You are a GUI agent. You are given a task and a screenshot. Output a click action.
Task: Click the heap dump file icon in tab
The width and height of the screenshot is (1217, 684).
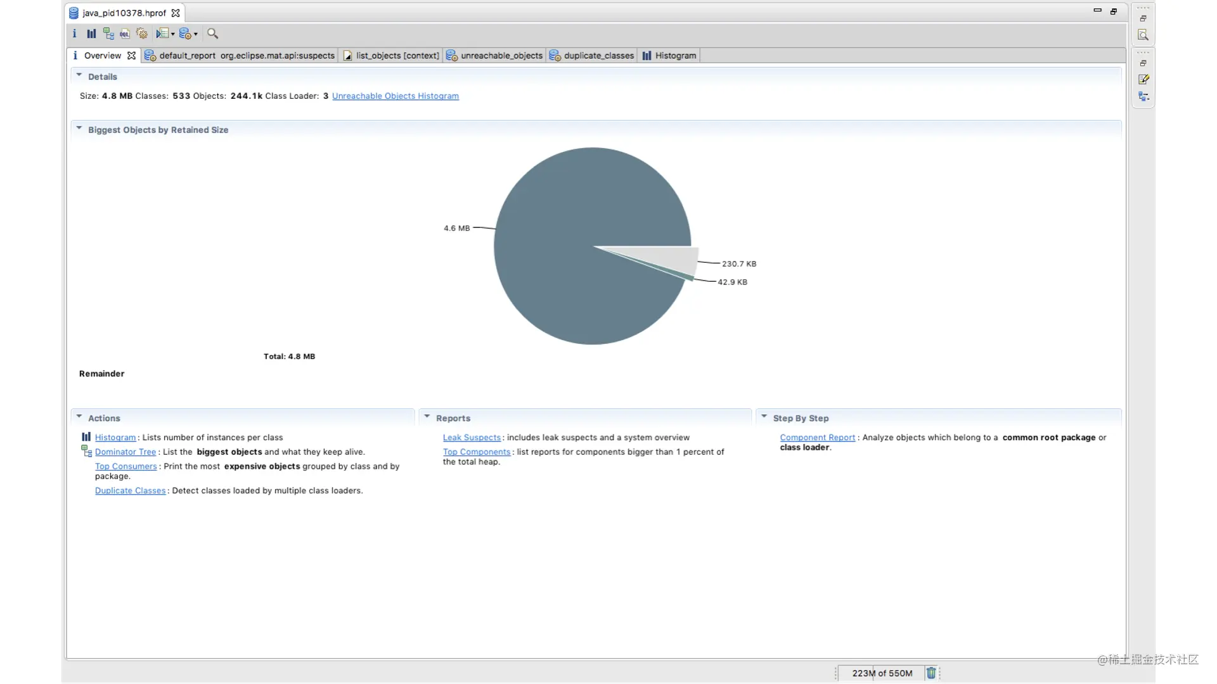(x=74, y=13)
